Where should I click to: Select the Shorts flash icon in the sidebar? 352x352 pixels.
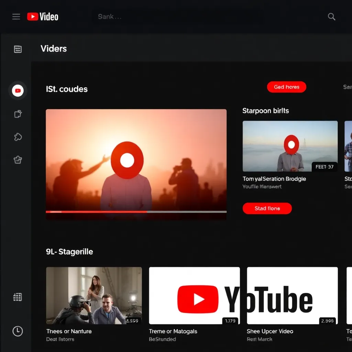[x=17, y=136]
